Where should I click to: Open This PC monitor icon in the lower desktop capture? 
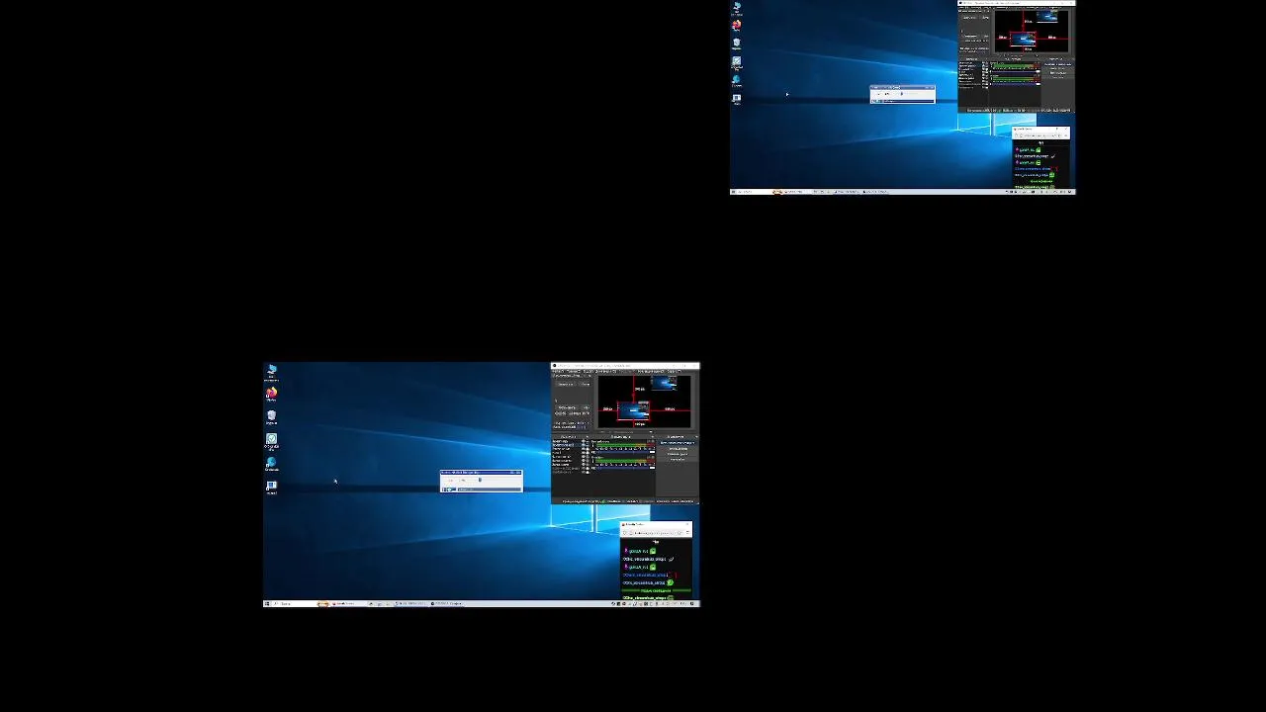coord(272,370)
